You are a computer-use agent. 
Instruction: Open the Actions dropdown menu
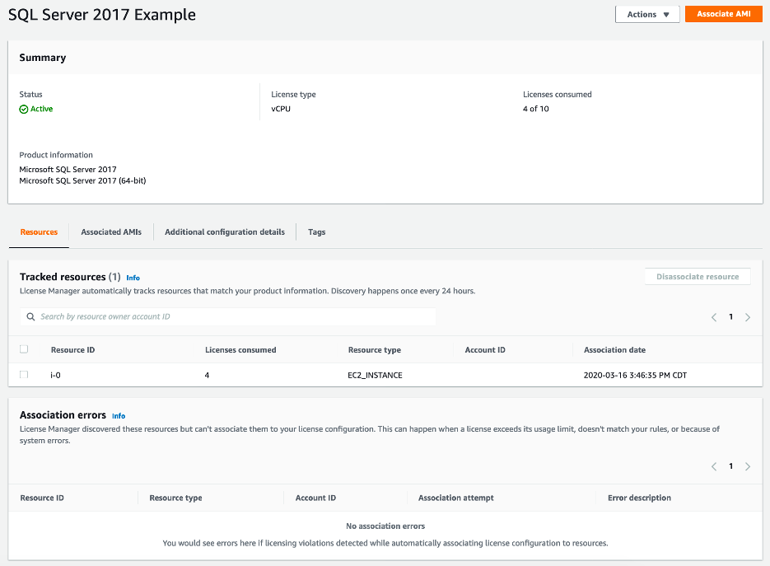(x=647, y=14)
